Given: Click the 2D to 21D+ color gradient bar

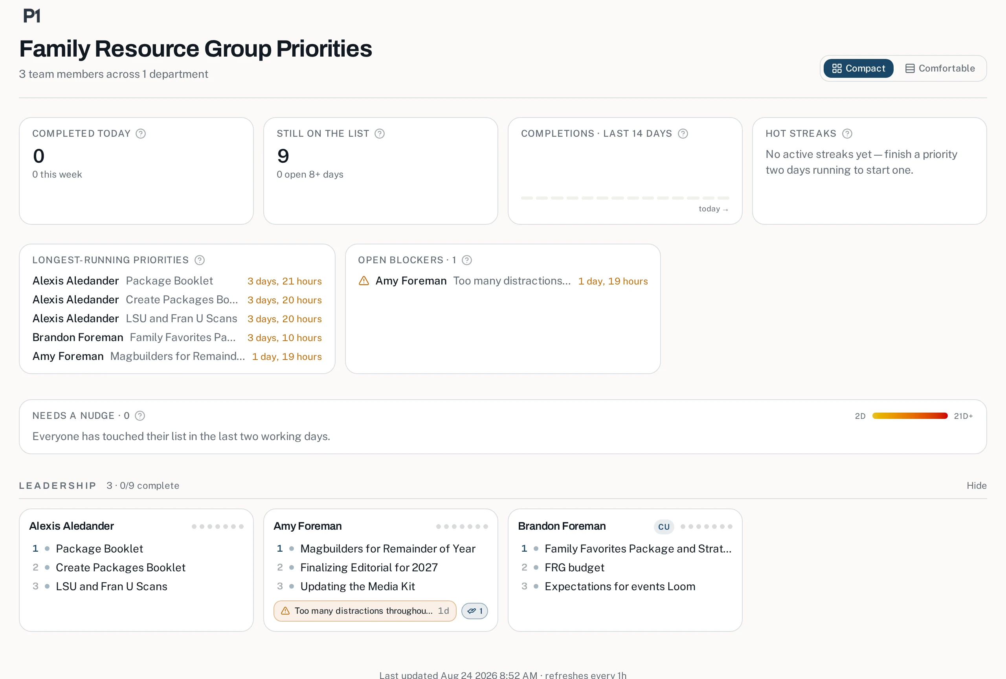Looking at the screenshot, I should tap(910, 416).
